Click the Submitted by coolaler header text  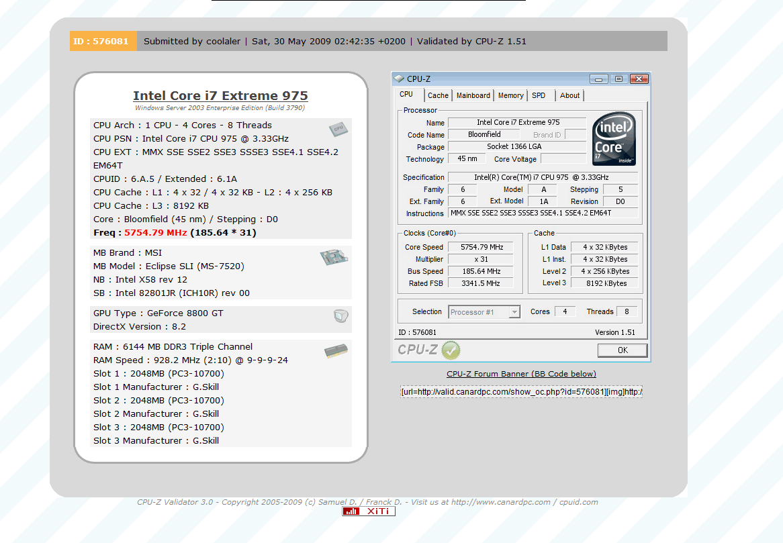pos(192,42)
